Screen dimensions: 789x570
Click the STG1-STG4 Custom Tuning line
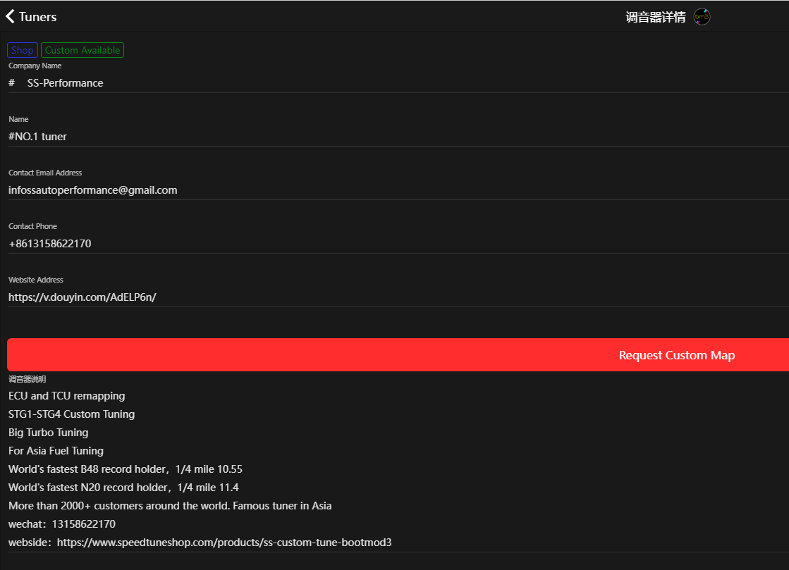[71, 414]
